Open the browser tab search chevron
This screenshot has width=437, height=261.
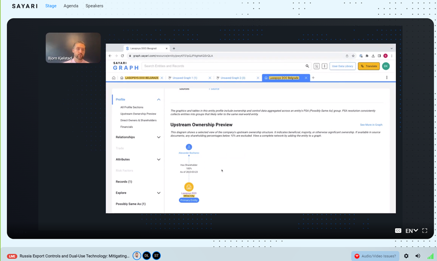pos(392,48)
